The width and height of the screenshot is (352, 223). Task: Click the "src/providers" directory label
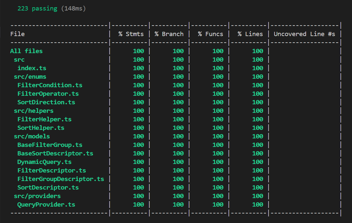[37, 196]
